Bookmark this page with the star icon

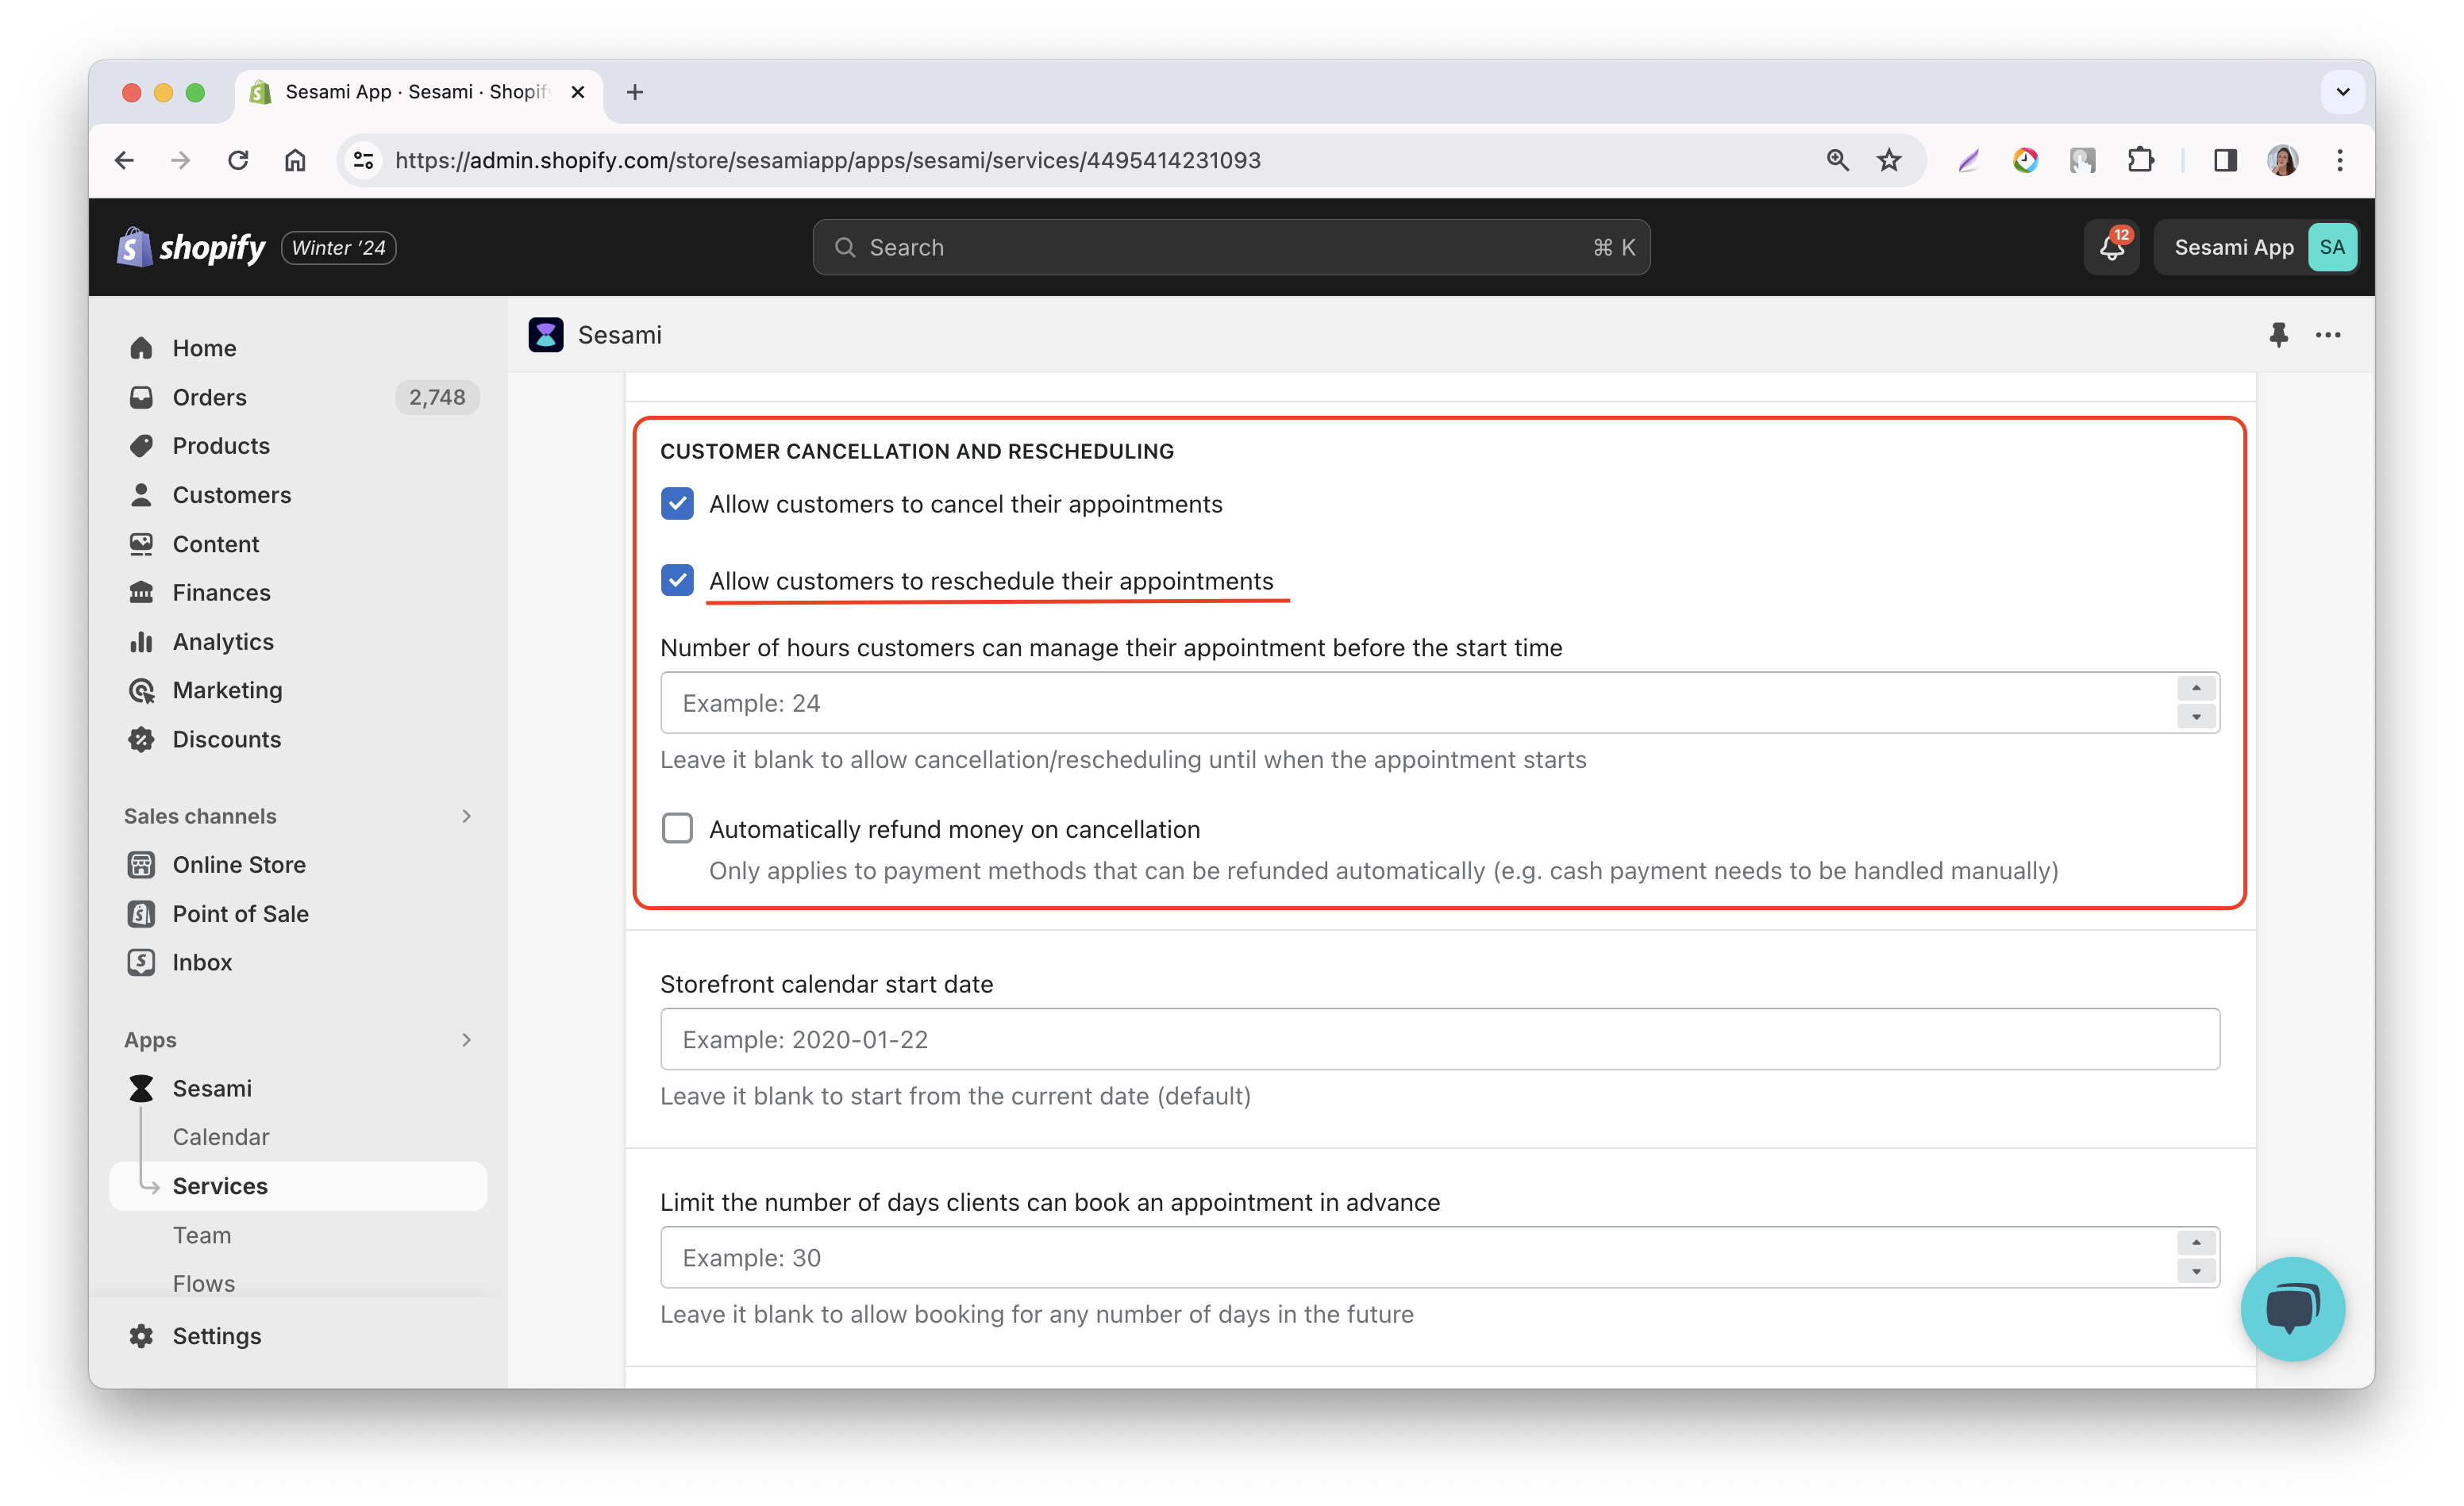click(x=1888, y=160)
